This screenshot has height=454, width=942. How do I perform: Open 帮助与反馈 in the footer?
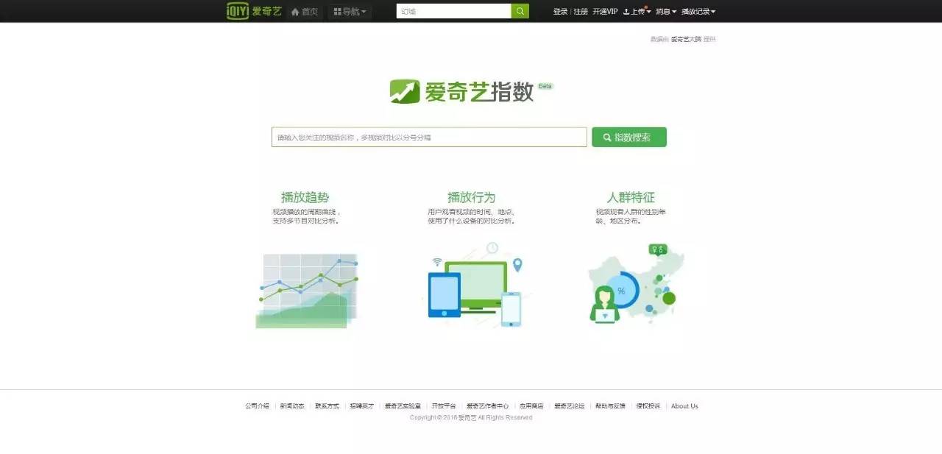(610, 406)
